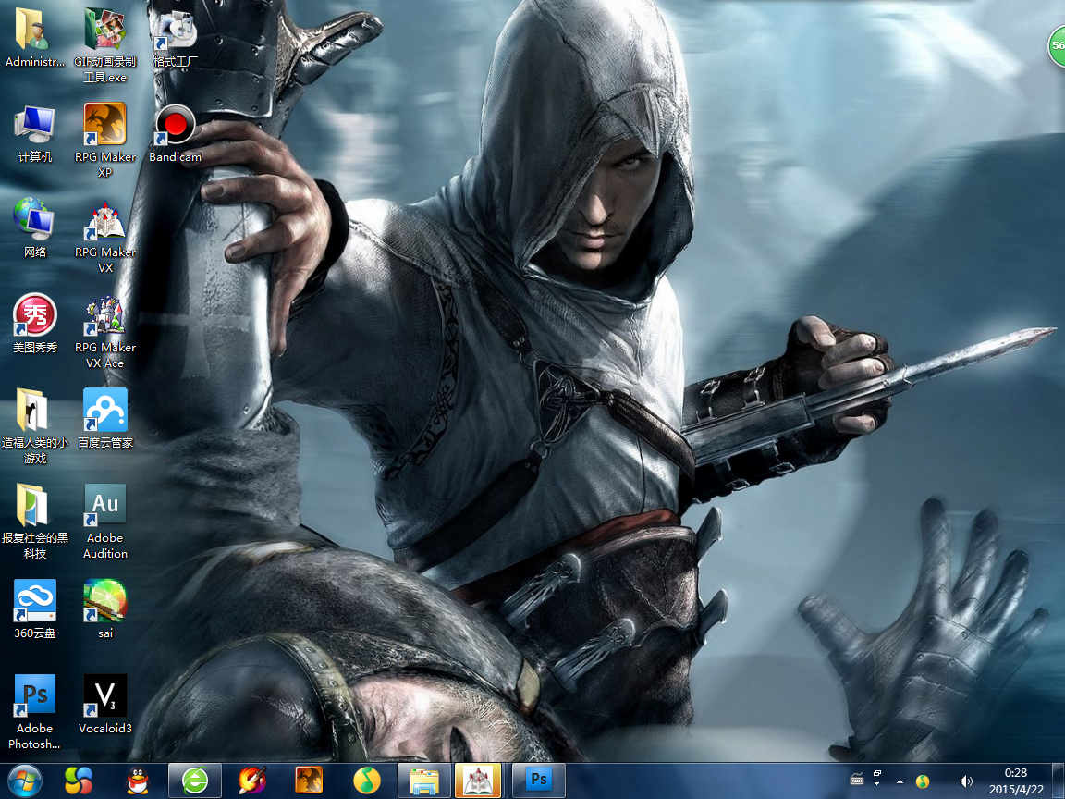Screen dimensions: 1065x799
Task: Open the four-colored clover browser in taskbar
Action: [78, 781]
